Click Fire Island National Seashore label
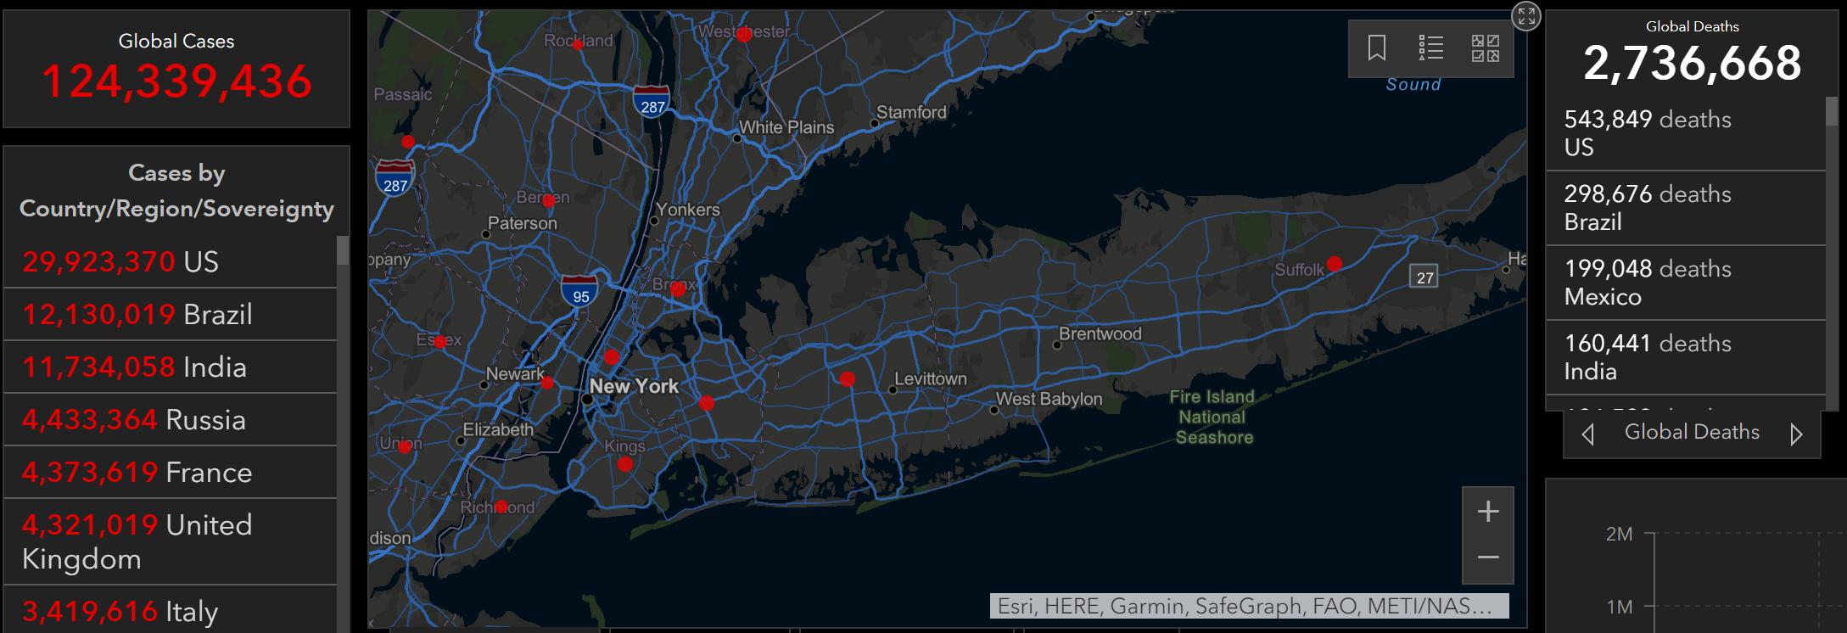 (1212, 417)
